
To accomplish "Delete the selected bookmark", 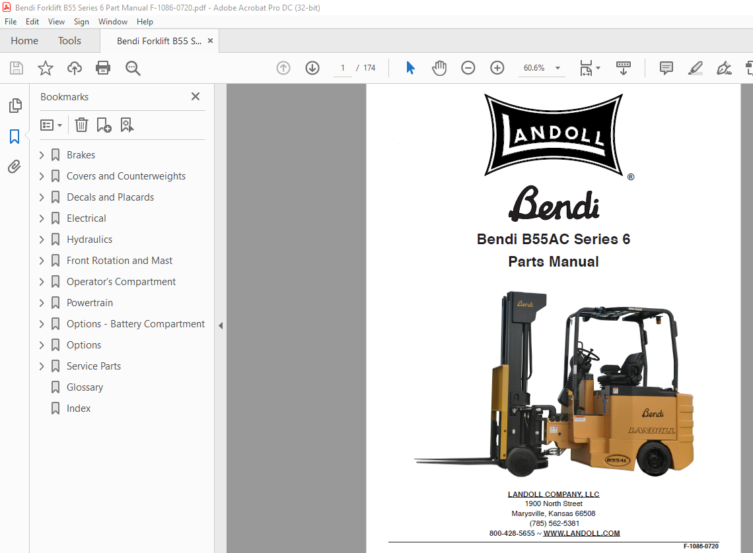I will point(82,125).
